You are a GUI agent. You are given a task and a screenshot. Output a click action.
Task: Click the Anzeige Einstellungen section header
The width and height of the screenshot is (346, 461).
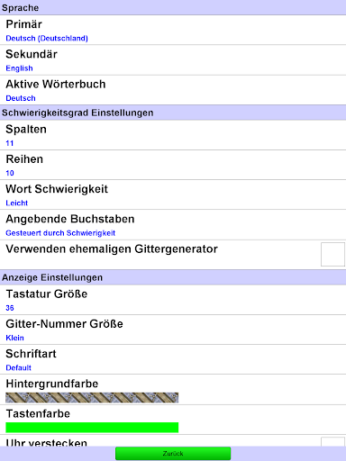[x=173, y=277]
